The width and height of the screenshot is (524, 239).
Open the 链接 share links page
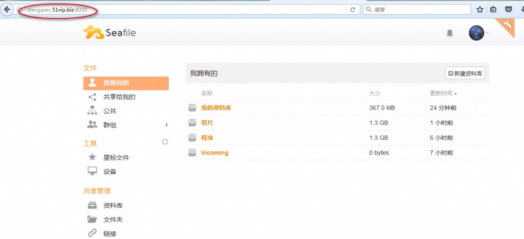coord(110,233)
